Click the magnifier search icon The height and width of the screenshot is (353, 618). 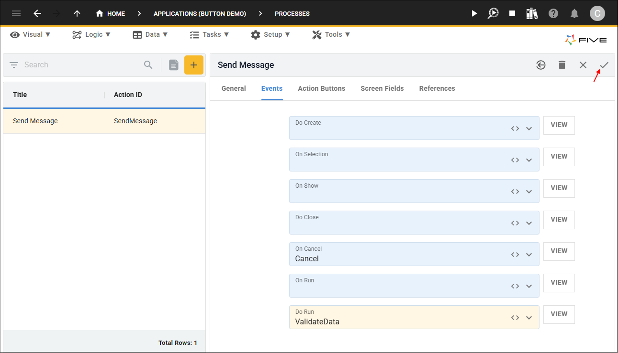pos(148,65)
